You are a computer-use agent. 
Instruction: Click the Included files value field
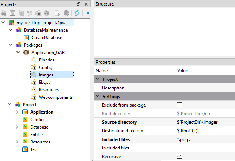pos(205,139)
